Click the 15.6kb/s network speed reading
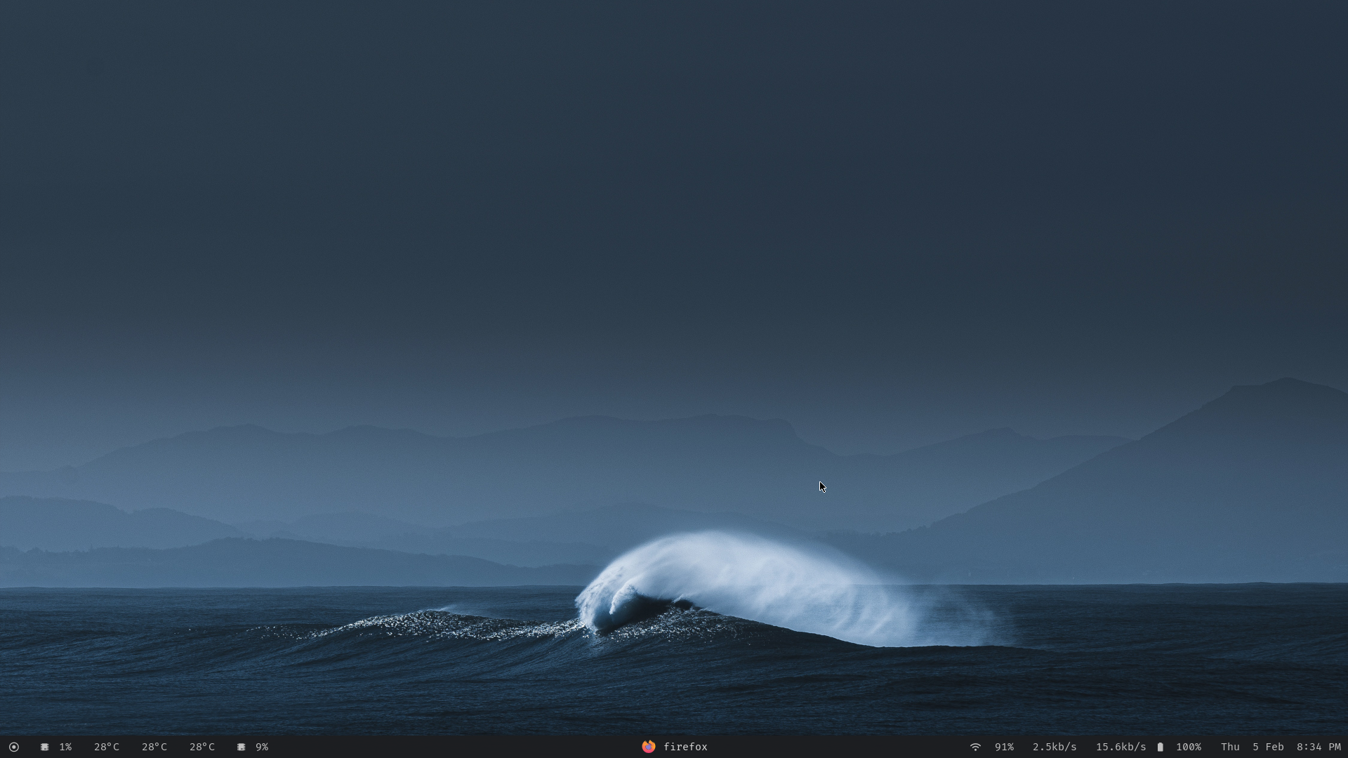This screenshot has width=1348, height=758. pos(1121,747)
